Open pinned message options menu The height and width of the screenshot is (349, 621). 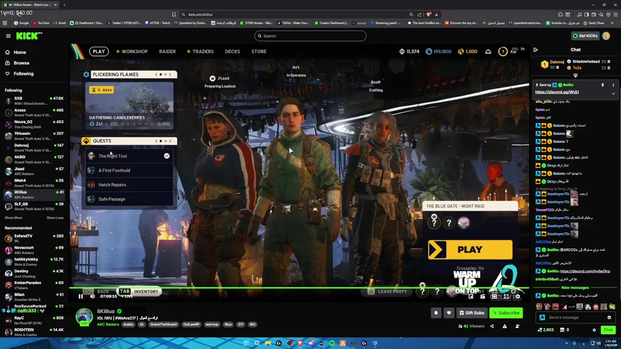point(613,85)
